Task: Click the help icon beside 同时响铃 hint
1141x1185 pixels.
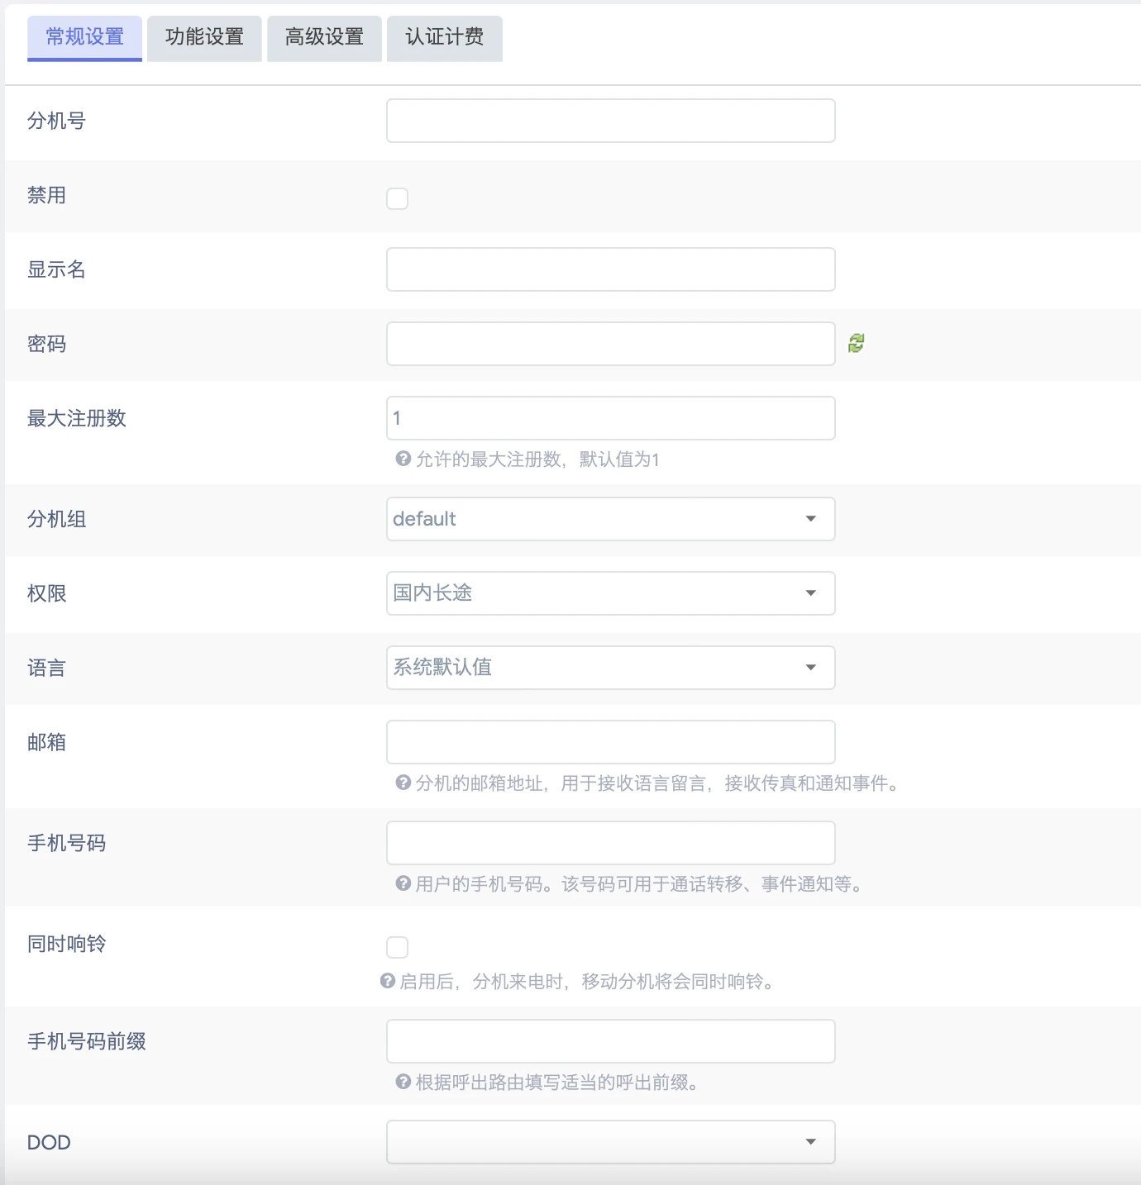Action: (387, 982)
